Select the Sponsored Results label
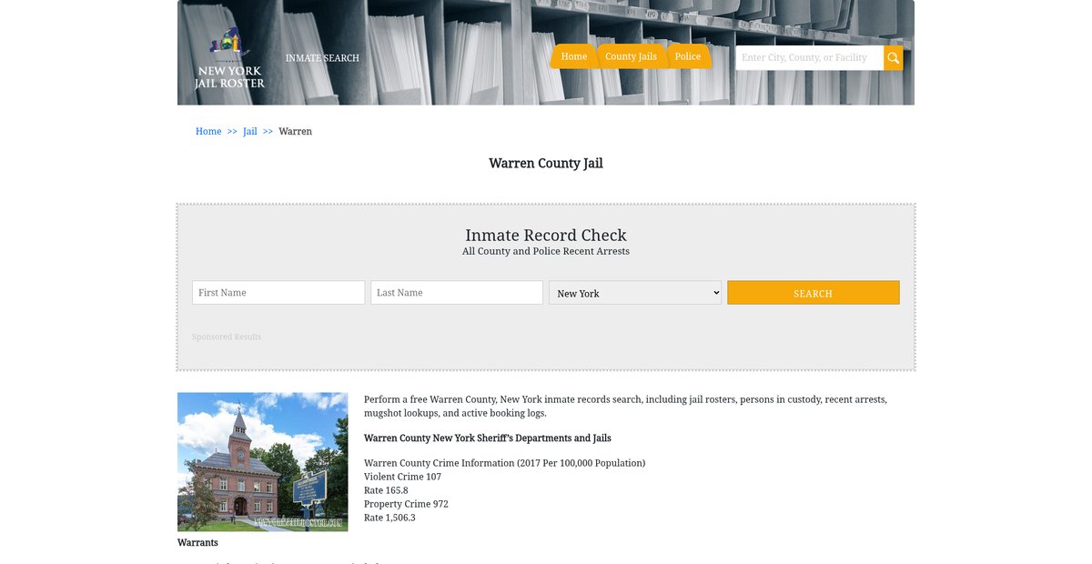This screenshot has height=564, width=1092. [x=227, y=337]
